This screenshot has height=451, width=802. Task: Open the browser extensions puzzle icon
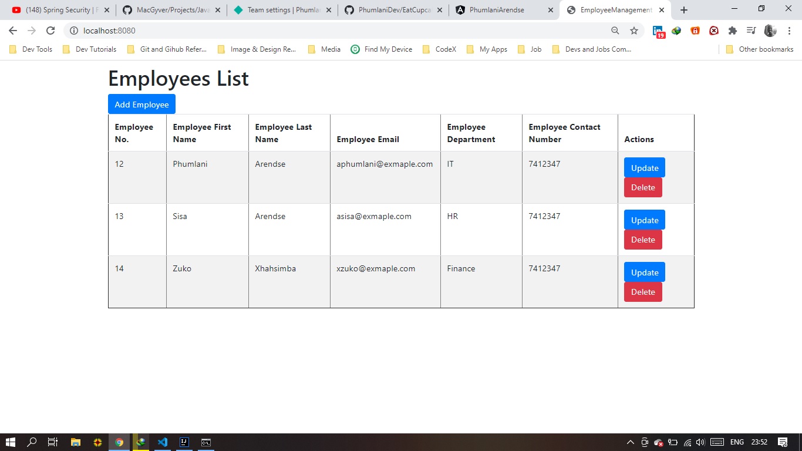(x=732, y=31)
